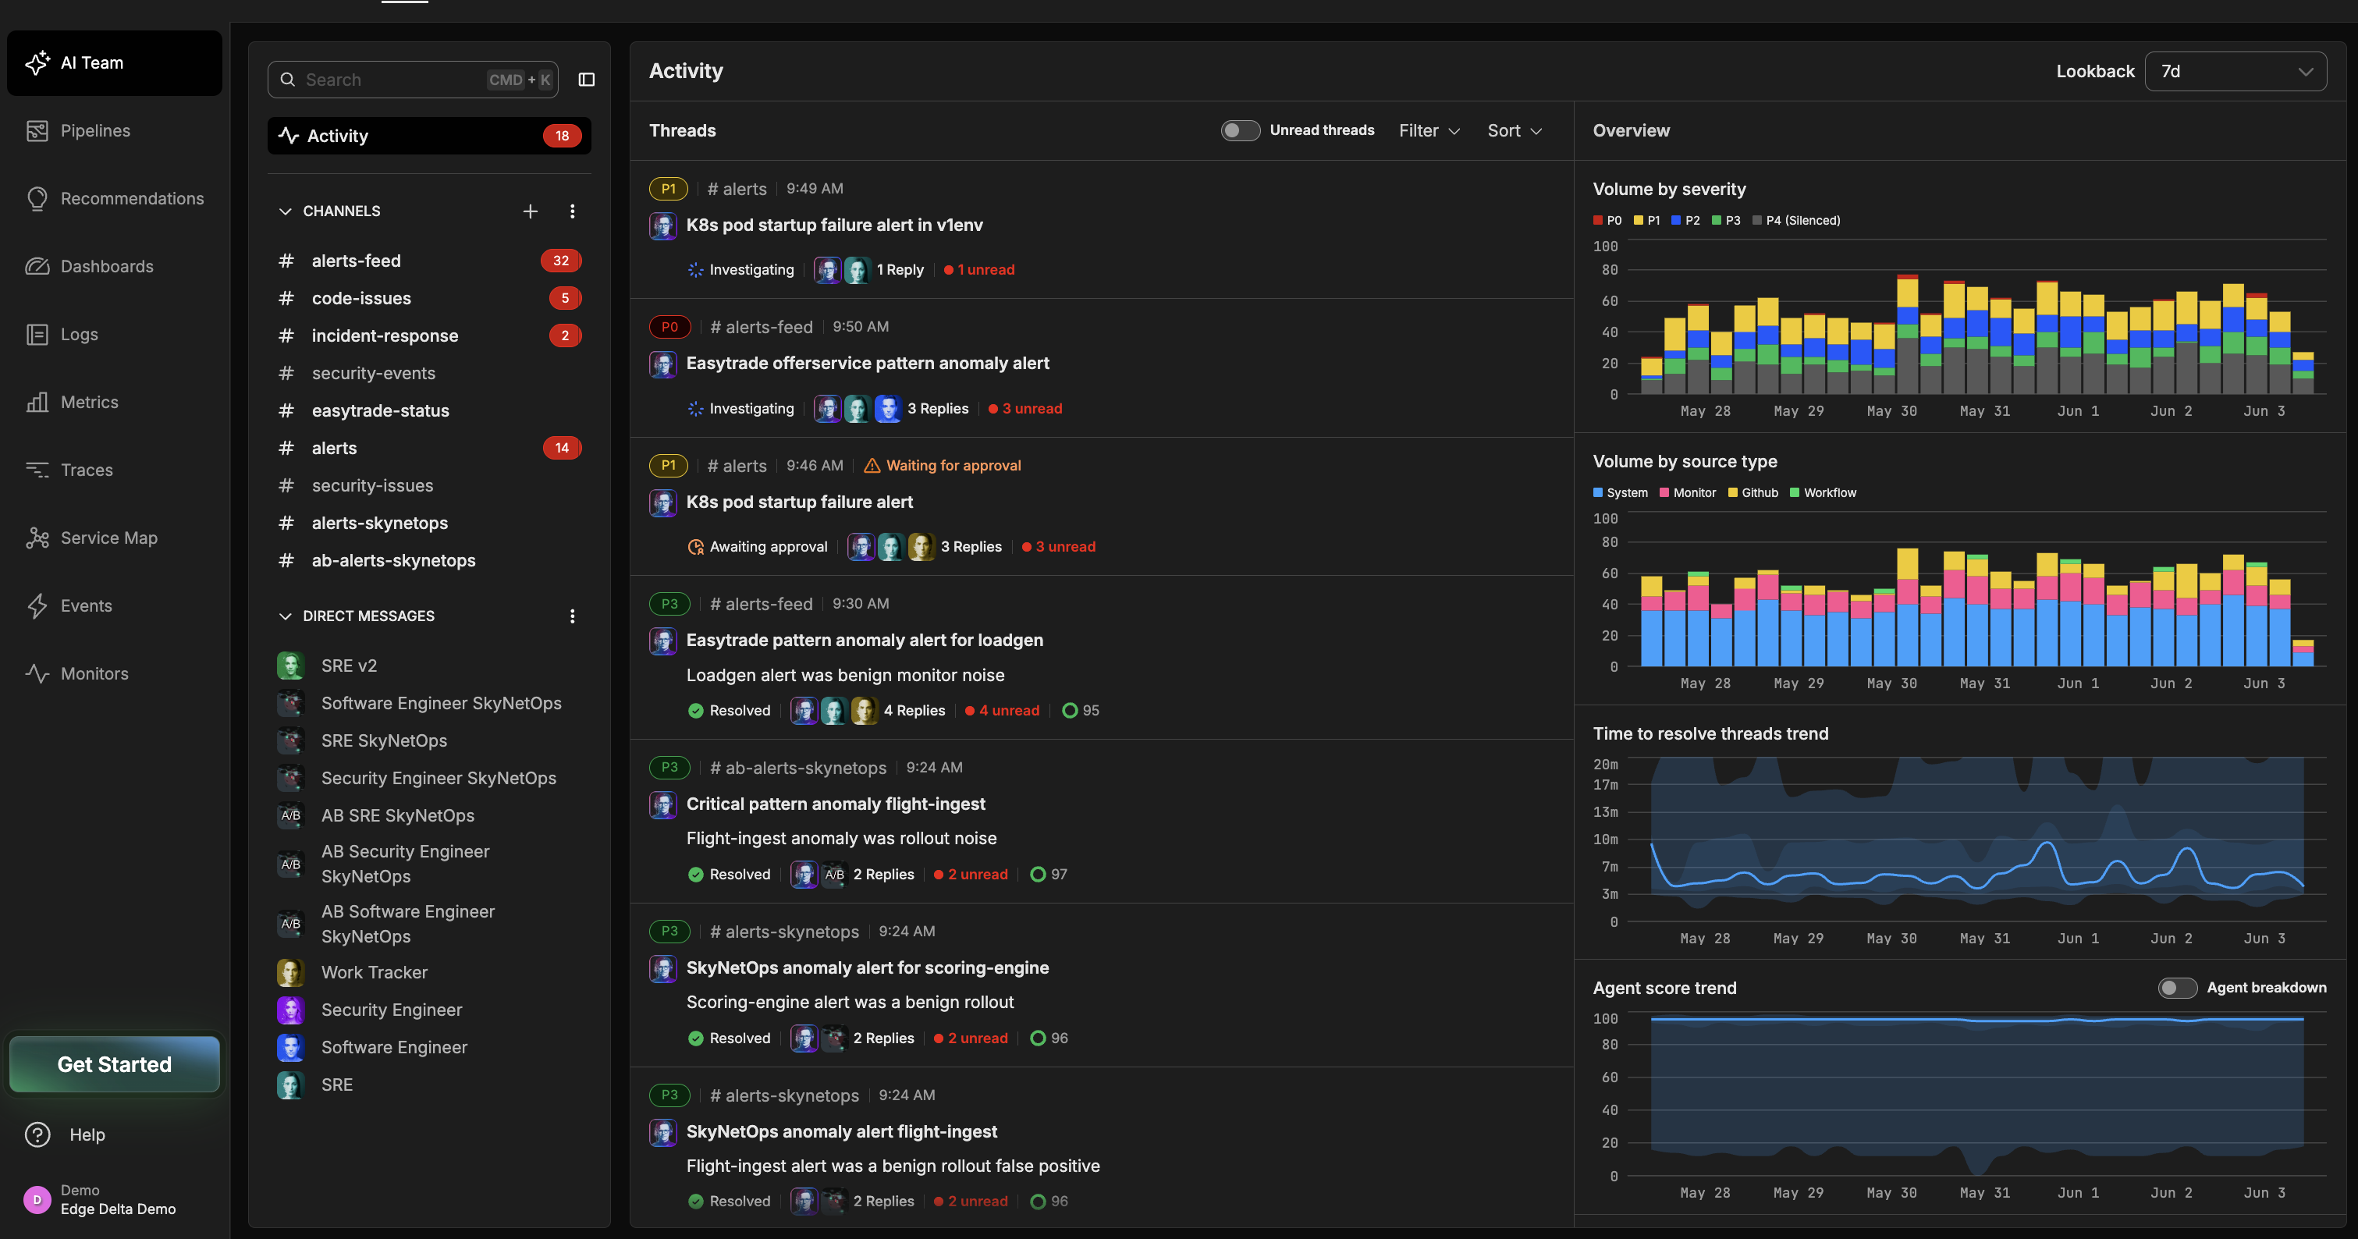Viewport: 2358px width, 1239px height.
Task: Open the Filter dropdown
Action: (1429, 131)
